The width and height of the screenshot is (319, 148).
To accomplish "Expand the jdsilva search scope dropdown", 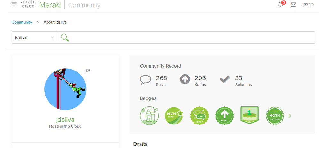I will 34,37.
